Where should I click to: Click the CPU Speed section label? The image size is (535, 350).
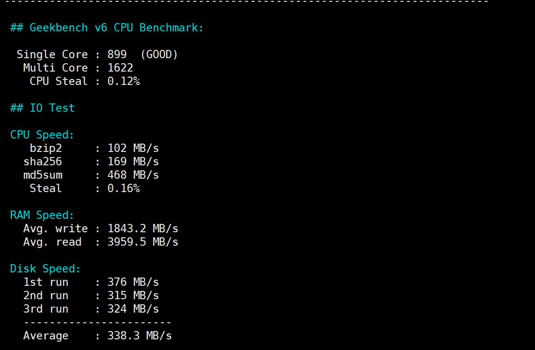42,135
